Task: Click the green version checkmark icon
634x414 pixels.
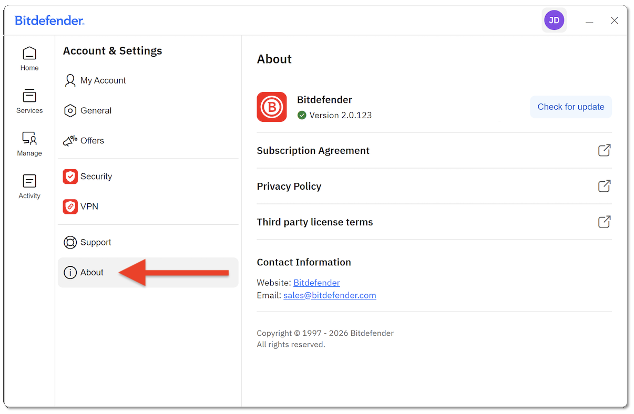Action: pos(302,115)
